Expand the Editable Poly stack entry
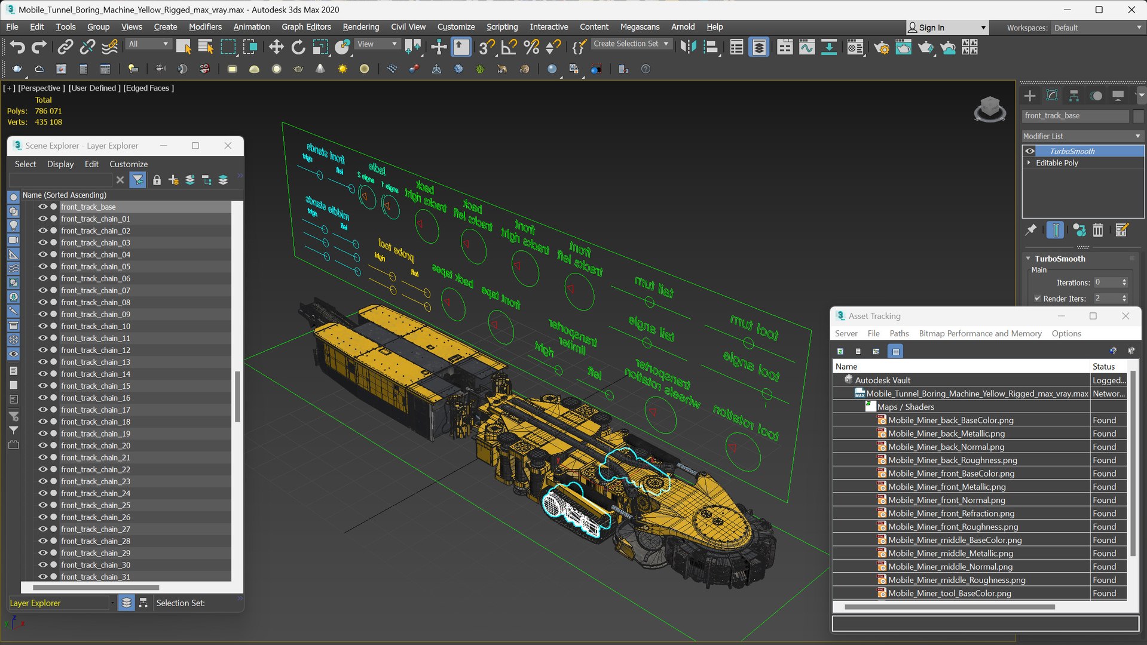This screenshot has width=1147, height=645. click(x=1029, y=162)
